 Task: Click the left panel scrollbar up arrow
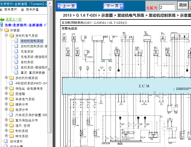50,3
